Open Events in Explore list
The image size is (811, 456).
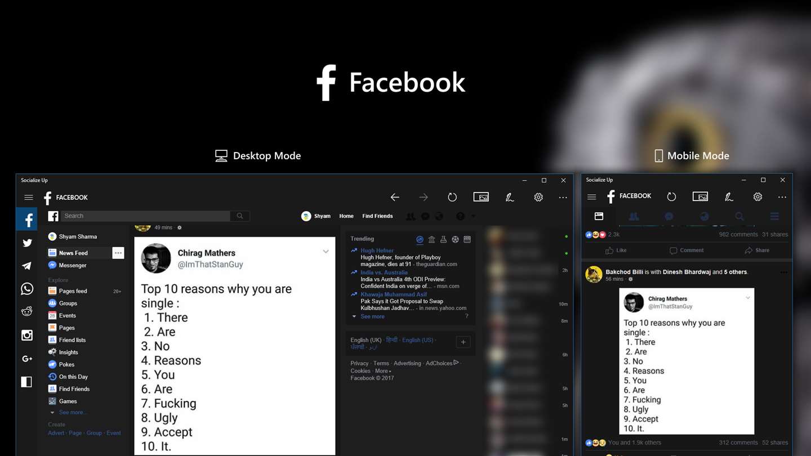click(63, 316)
